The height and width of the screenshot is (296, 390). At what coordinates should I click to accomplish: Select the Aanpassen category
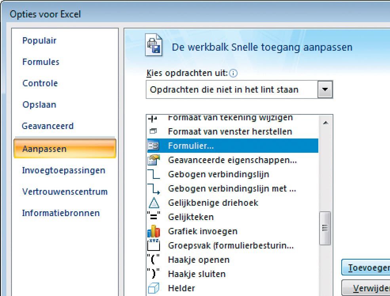tap(65, 149)
